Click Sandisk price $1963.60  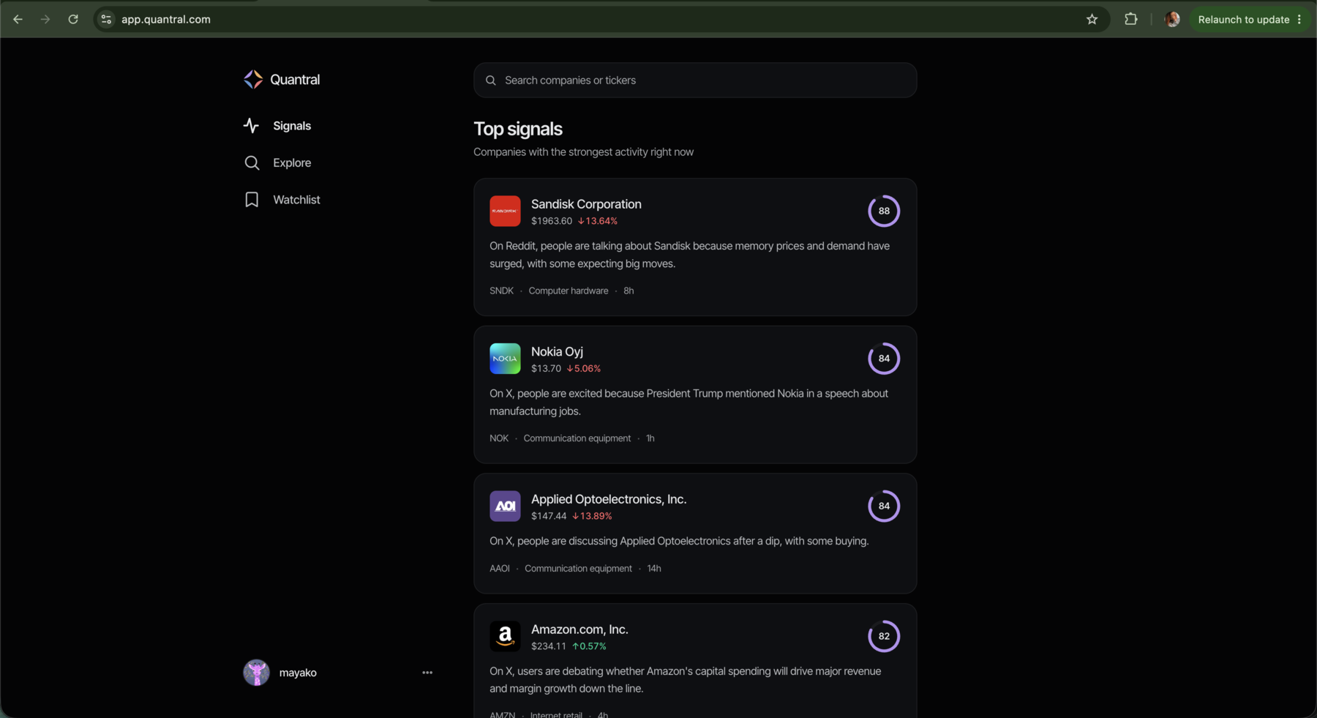[x=552, y=221]
